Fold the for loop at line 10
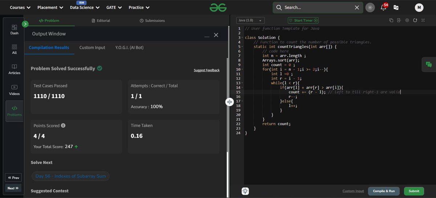 coord(242,69)
